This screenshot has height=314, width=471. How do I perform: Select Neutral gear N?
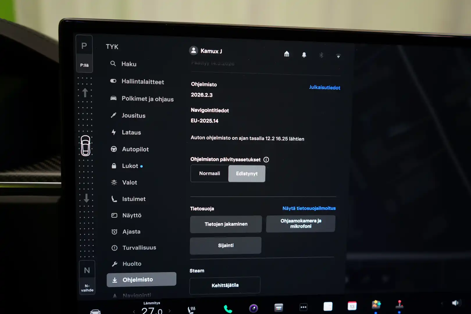point(87,270)
